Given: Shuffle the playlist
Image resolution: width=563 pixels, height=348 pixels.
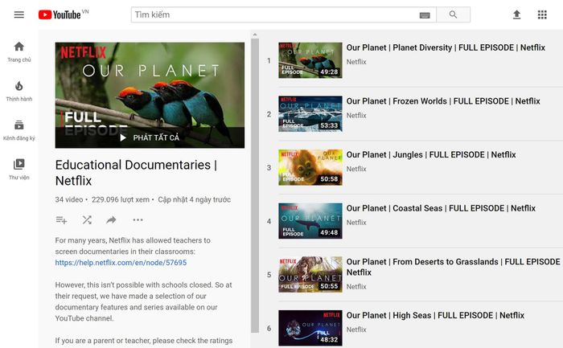Looking at the screenshot, I should (87, 220).
